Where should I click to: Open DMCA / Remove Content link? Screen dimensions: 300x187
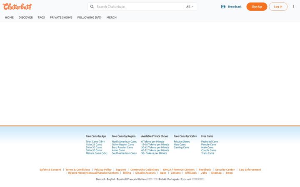[x=179, y=170]
